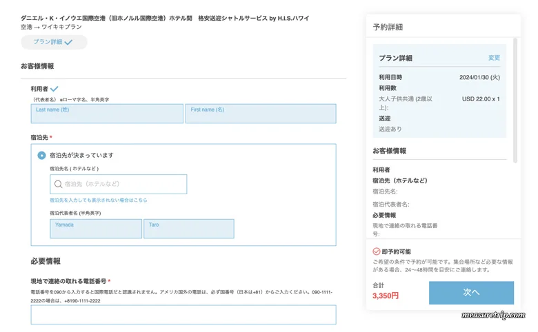This screenshot has height=332, width=538.
Task: Select the 宿泊先が決まっています radio button
Action: [x=41, y=156]
